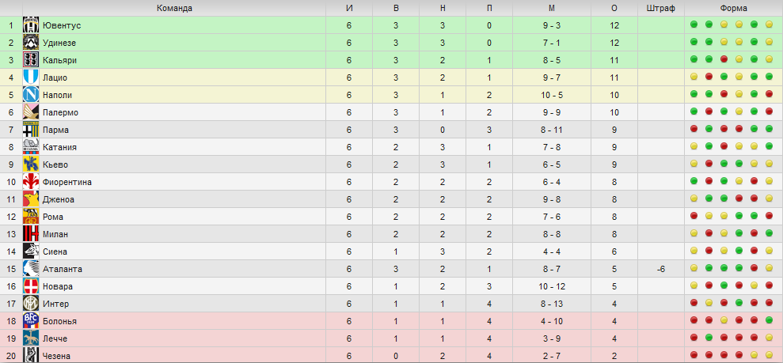This screenshot has height=363, width=783.
Task: Click the Форма column header
Action: coord(734,8)
